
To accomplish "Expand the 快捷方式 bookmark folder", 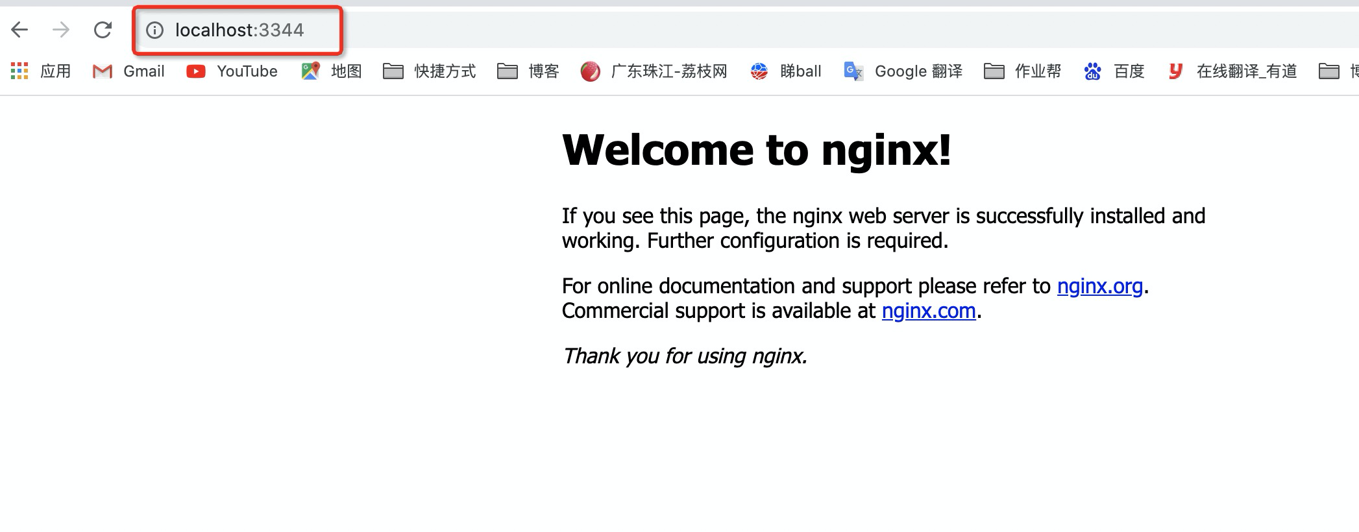I will [429, 71].
